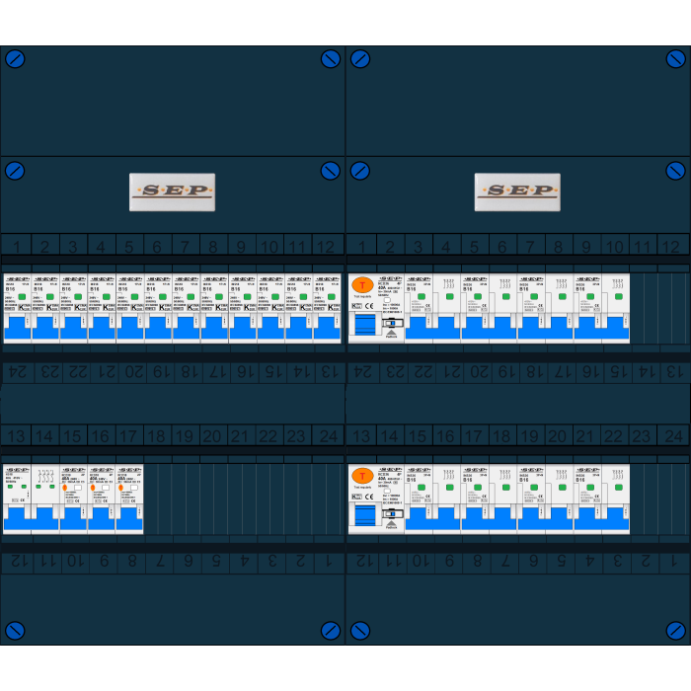Toggle the first B16 breaker in top-left row
Screen dimensions: 691x691
point(17,328)
